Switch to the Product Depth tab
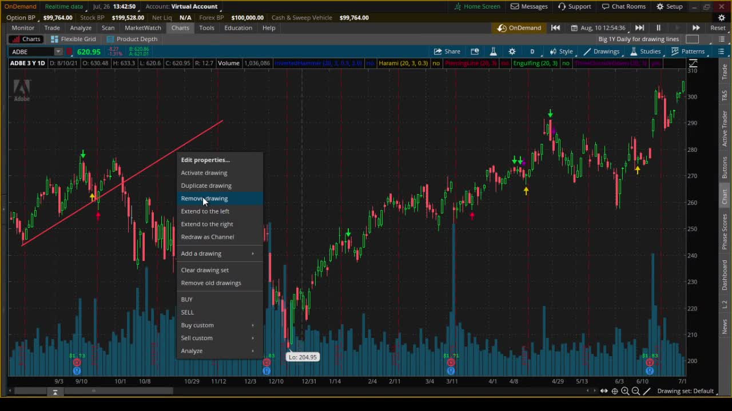This screenshot has height=411, width=732. [132, 39]
